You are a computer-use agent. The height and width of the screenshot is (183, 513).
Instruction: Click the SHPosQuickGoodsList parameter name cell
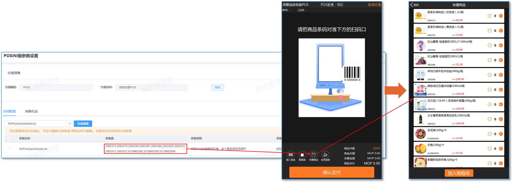[33, 149]
